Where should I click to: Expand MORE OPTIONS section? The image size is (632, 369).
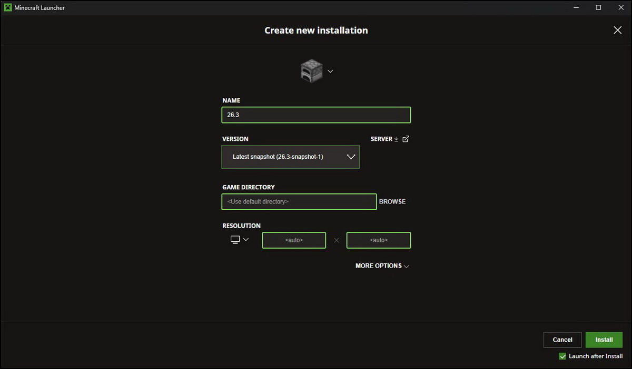click(382, 266)
